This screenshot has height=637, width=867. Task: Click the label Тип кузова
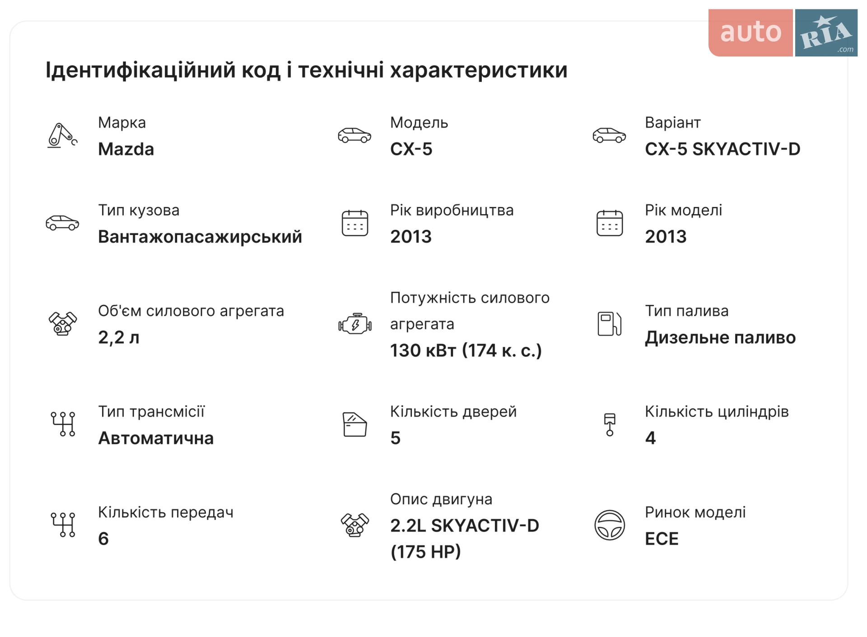tap(139, 210)
